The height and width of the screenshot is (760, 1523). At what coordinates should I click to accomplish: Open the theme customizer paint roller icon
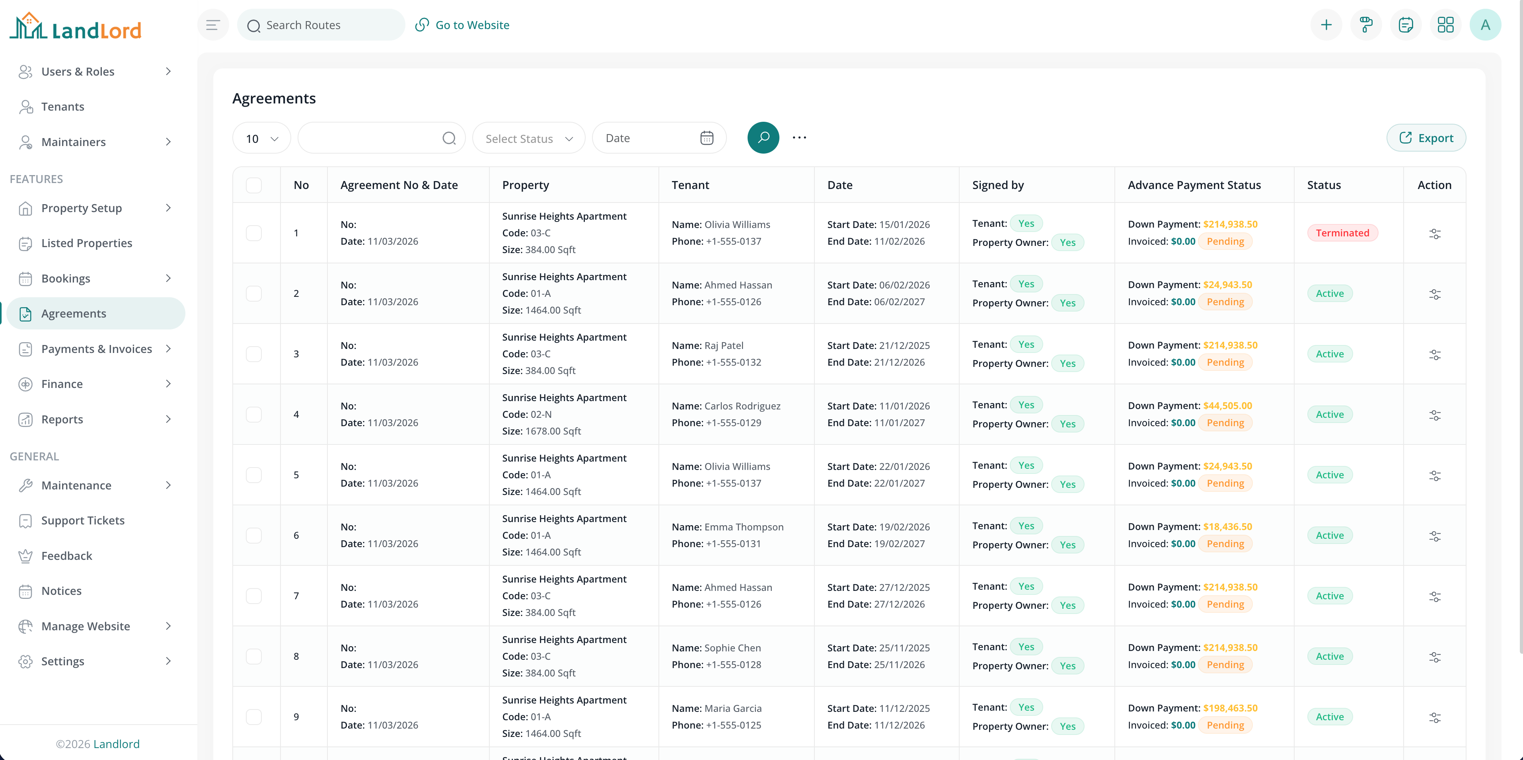[1366, 24]
